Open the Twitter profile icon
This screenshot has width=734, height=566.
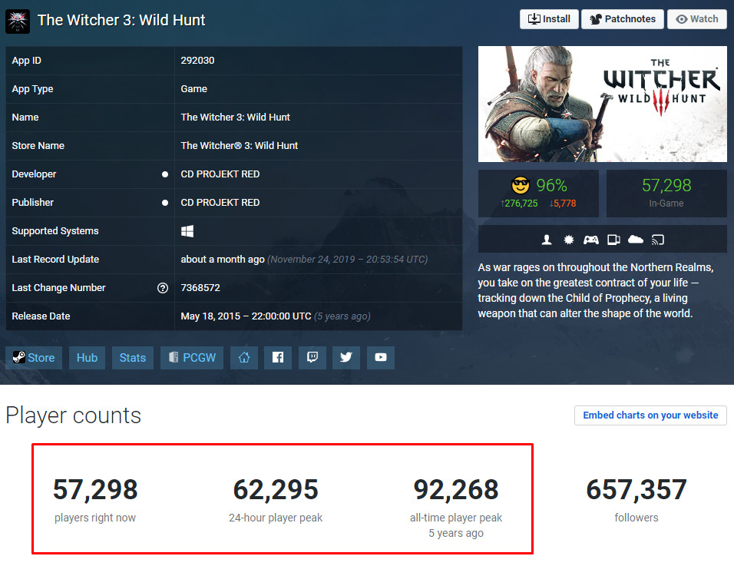(x=346, y=358)
